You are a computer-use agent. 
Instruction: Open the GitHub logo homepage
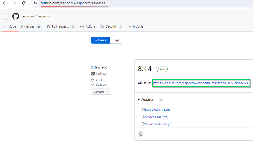pos(16,16)
